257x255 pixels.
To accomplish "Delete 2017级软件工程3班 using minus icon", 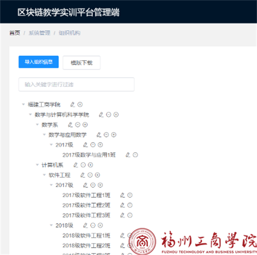I will [x=130, y=215].
